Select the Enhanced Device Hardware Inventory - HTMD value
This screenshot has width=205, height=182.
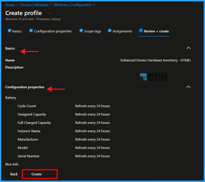(155, 60)
